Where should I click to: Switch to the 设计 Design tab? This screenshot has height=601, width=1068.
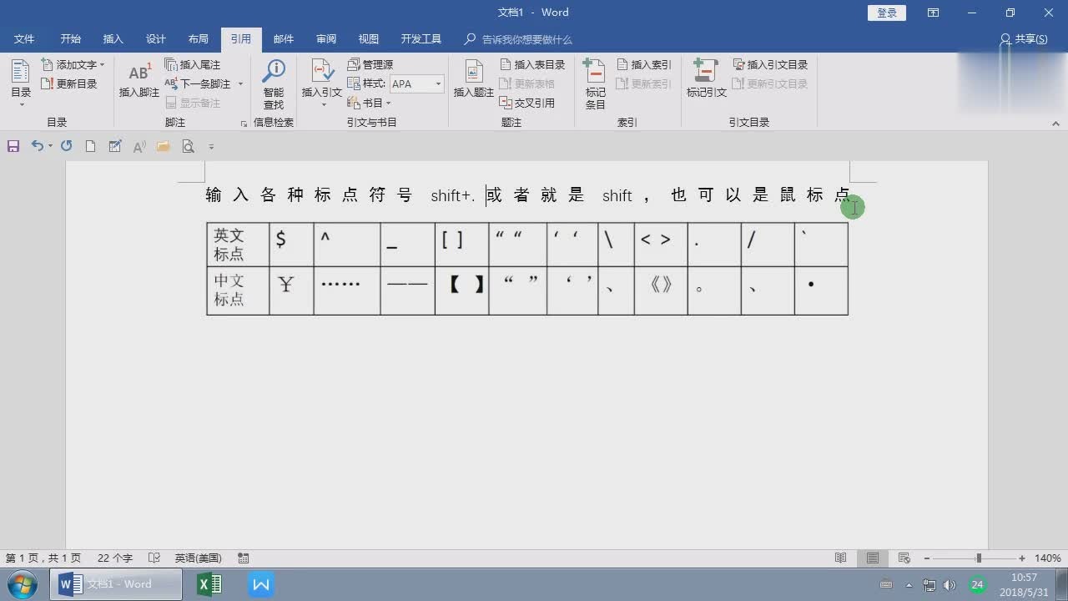click(x=156, y=39)
